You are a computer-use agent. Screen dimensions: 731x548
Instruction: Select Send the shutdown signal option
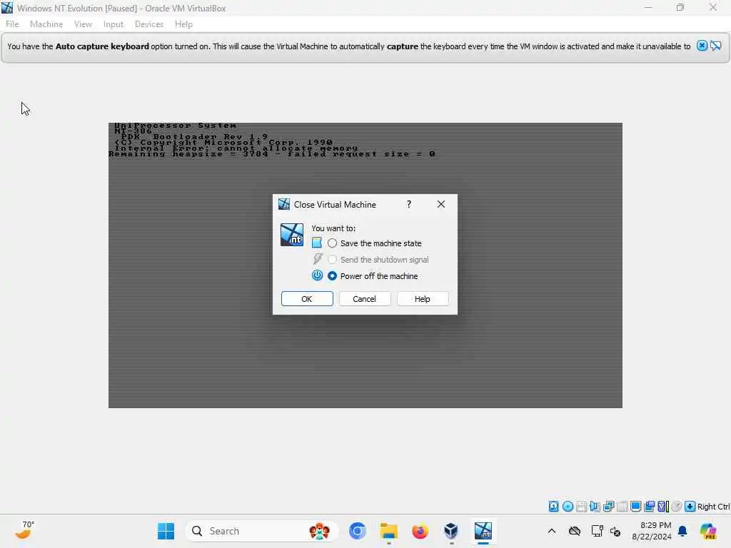click(x=378, y=260)
